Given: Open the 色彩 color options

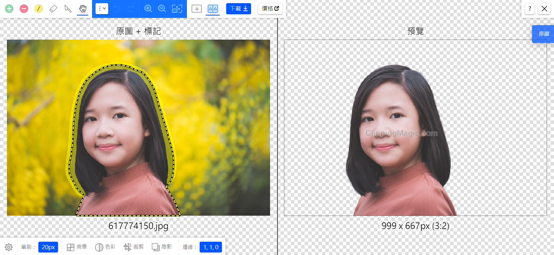Looking at the screenshot, I should 105,247.
